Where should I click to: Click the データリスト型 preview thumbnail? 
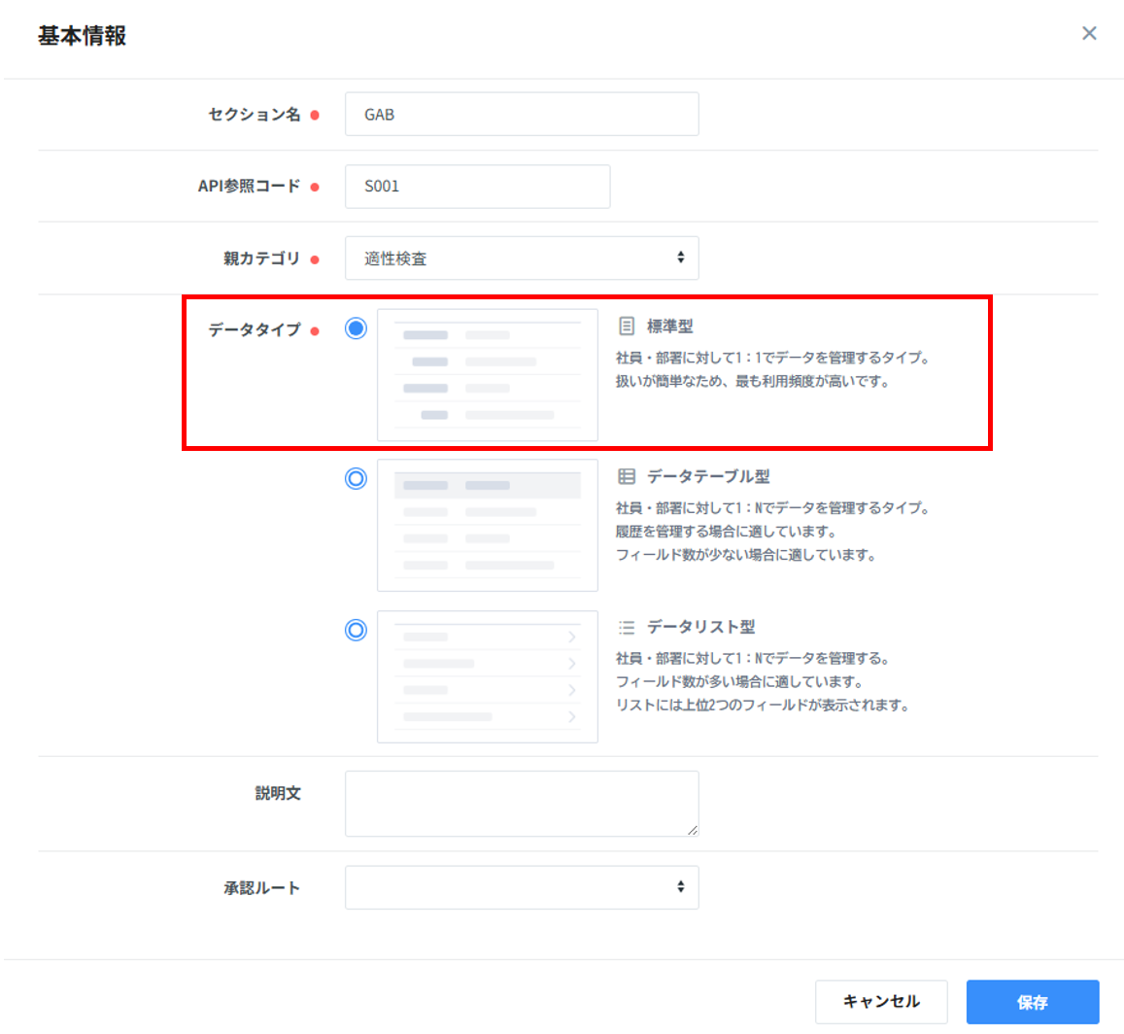[488, 676]
